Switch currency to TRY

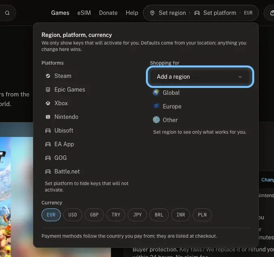coord(116,215)
